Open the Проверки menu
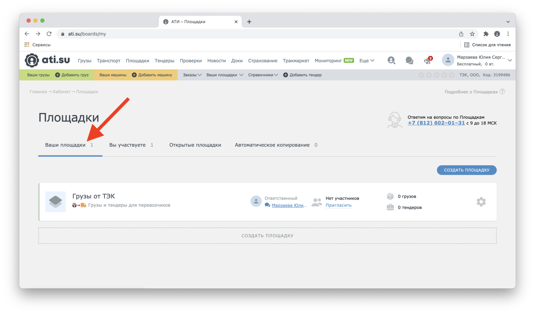This screenshot has height=314, width=535. pos(191,61)
